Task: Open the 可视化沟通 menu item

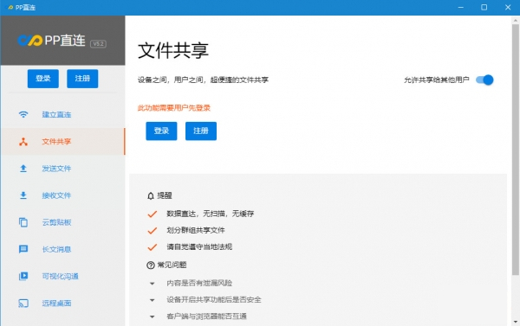Action: (62, 276)
